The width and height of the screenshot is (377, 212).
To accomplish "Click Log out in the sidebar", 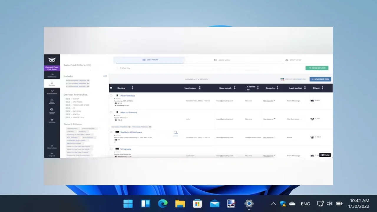I will pyautogui.click(x=52, y=155).
